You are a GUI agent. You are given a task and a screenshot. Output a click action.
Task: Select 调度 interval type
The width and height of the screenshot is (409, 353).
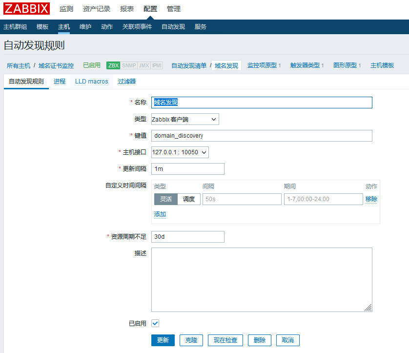(189, 199)
